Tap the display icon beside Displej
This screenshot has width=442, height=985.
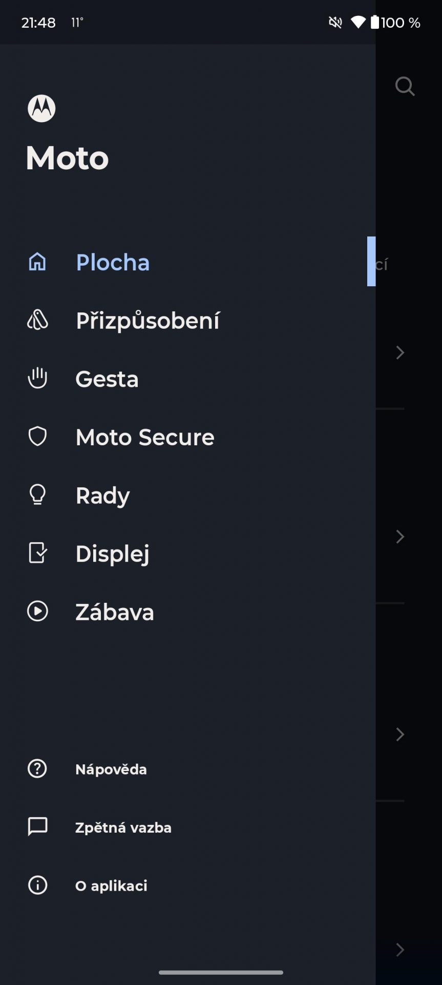(x=37, y=553)
